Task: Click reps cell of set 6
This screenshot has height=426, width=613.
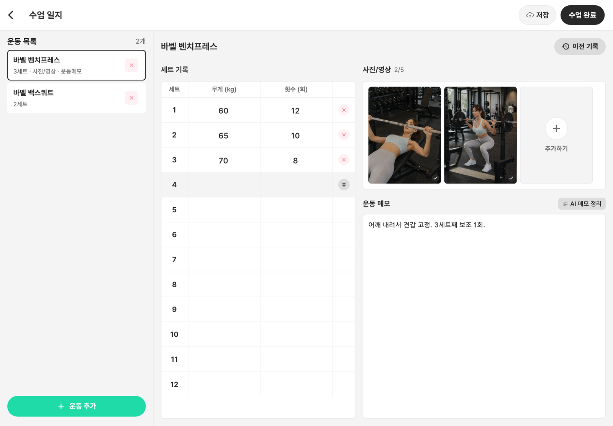Action: pos(296,234)
